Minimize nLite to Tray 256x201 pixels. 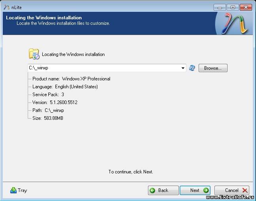19,190
